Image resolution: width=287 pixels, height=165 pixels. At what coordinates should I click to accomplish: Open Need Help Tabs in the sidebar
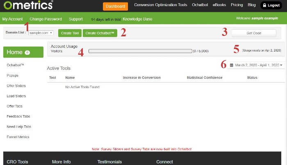(x=19, y=127)
